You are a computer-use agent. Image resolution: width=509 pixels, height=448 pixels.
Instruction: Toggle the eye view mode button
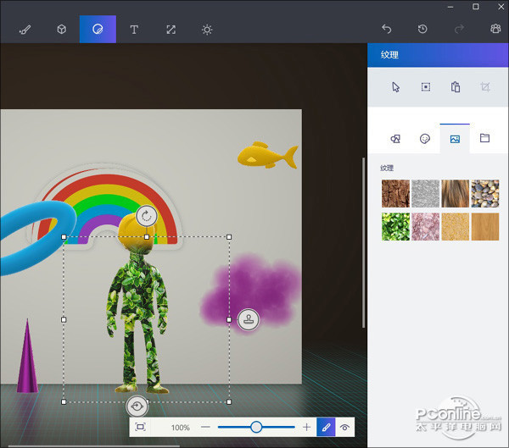(344, 428)
